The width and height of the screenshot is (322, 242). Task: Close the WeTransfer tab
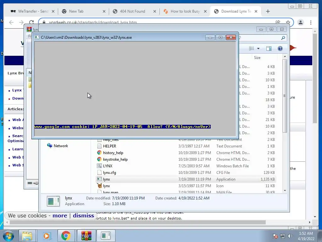[x=53, y=11]
